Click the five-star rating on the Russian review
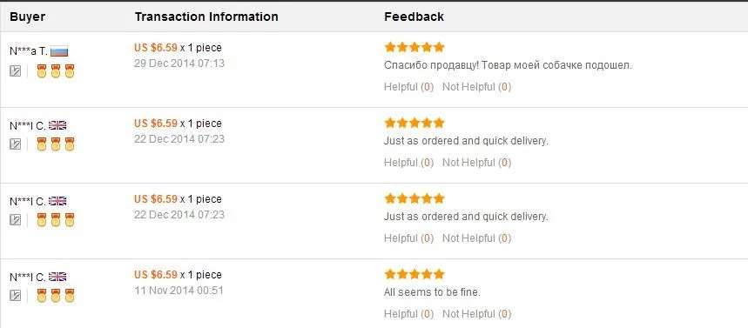 [414, 47]
